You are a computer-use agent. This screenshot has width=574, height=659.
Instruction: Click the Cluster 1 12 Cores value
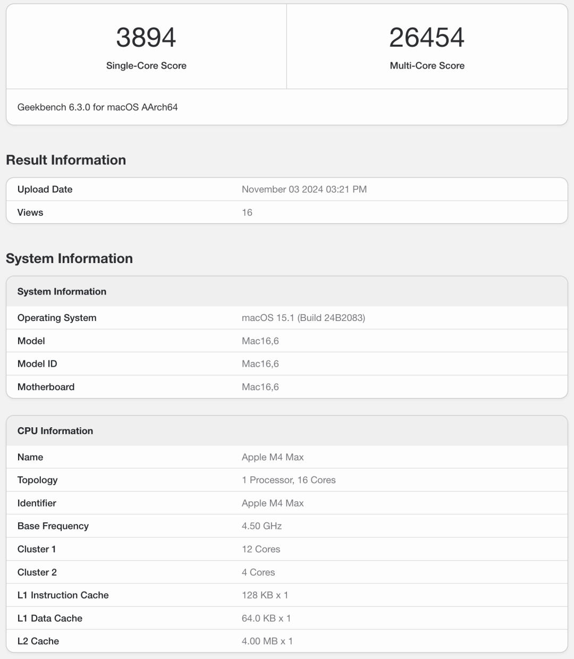261,549
